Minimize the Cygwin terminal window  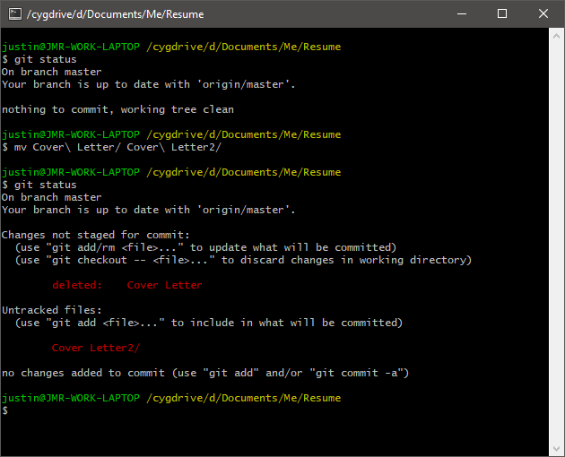[x=462, y=14]
